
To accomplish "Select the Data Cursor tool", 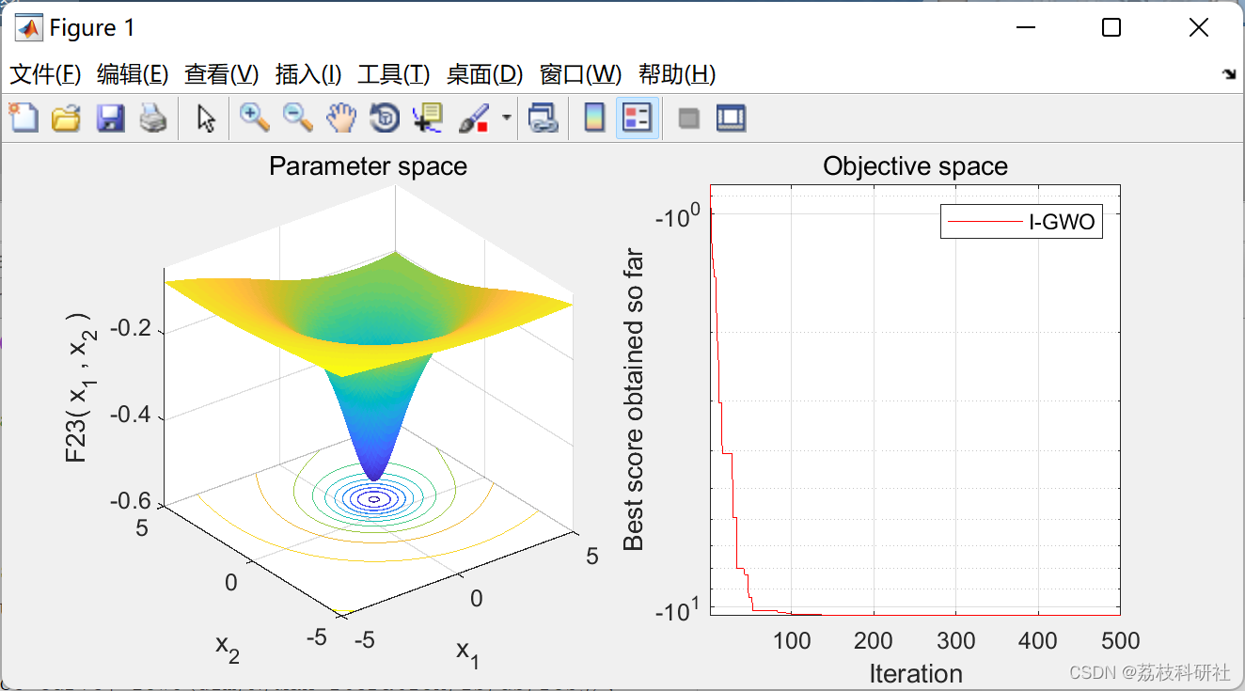I will tap(428, 118).
